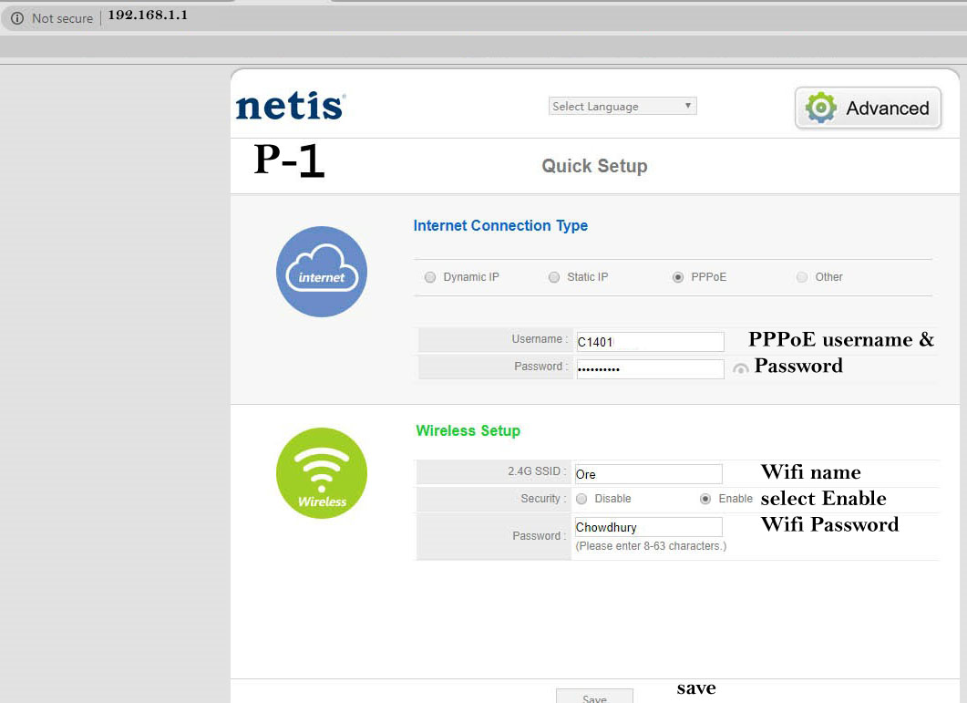Select the Dynamic IP connection type
This screenshot has height=703, width=967.
coord(430,277)
